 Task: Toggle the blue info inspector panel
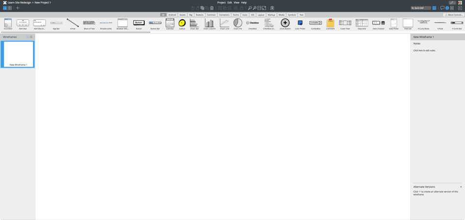click(x=447, y=8)
